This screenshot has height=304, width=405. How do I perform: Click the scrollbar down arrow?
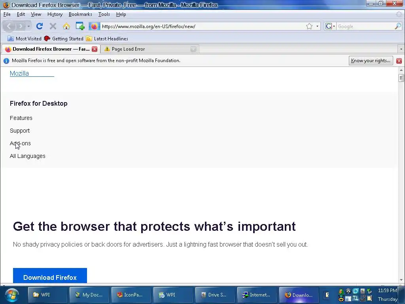[401, 280]
